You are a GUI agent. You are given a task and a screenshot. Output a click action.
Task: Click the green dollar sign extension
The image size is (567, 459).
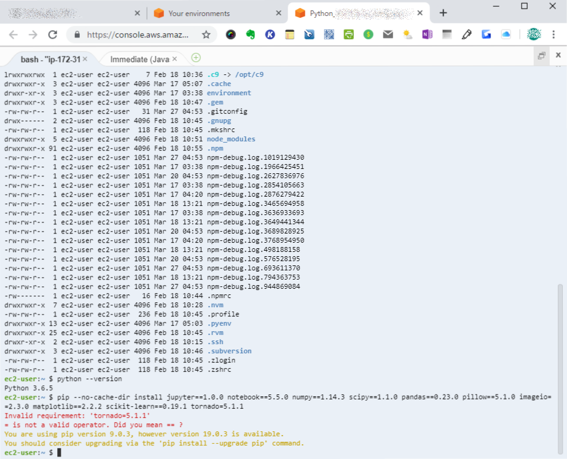tap(368, 34)
